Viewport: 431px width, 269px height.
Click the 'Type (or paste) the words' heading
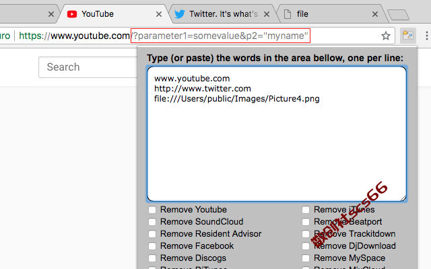click(x=275, y=59)
